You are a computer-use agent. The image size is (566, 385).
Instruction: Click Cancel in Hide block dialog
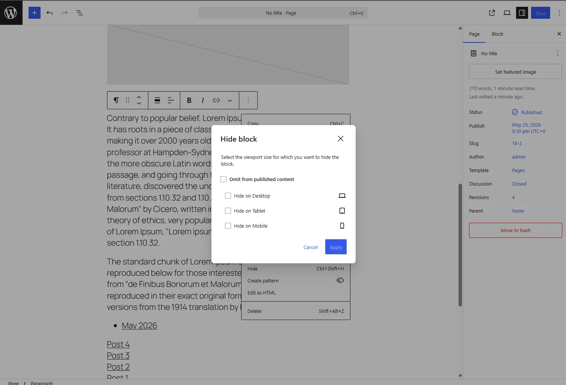pos(310,247)
